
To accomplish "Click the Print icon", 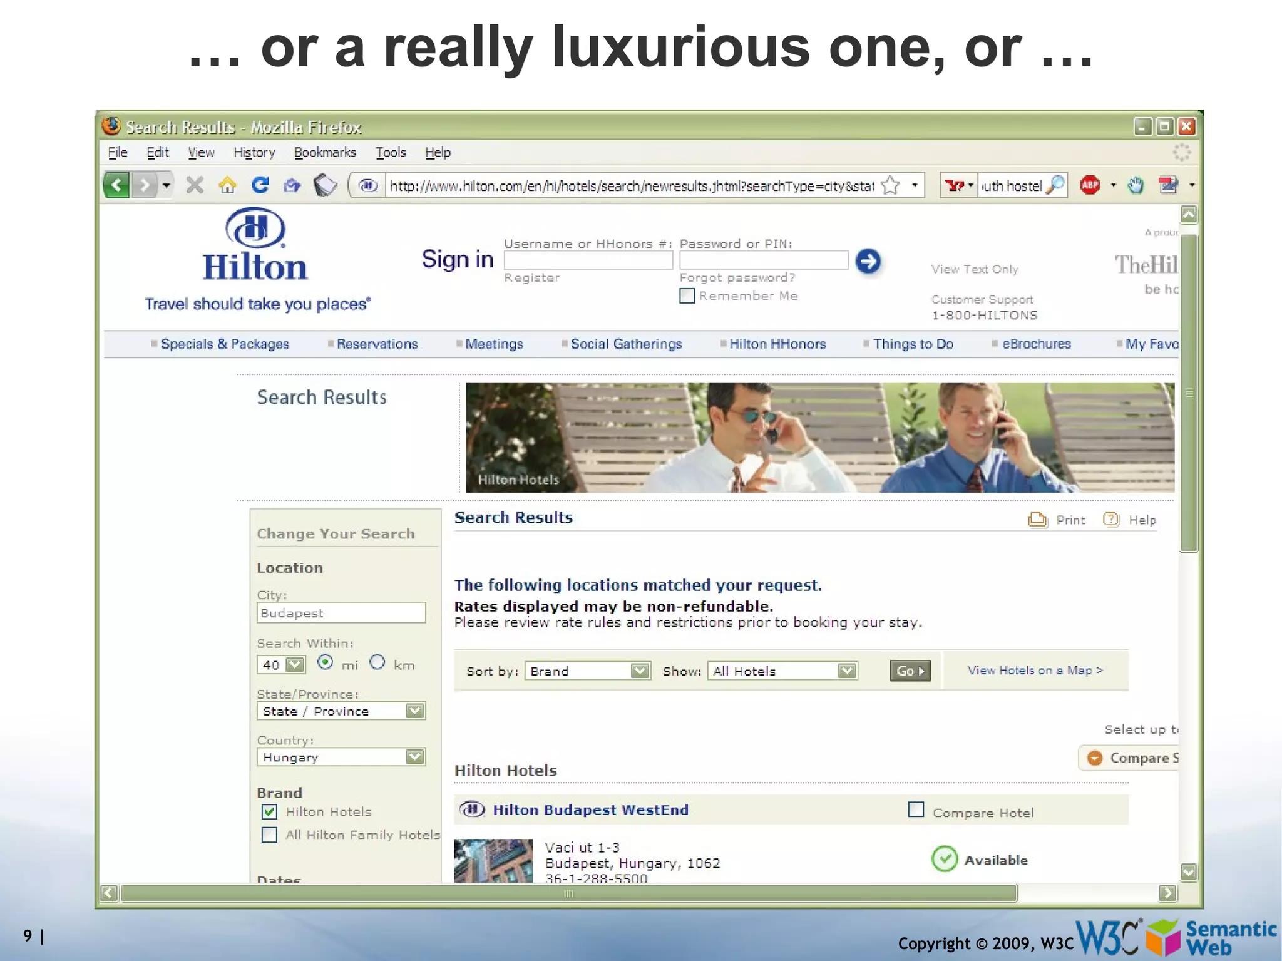I will click(x=1037, y=520).
